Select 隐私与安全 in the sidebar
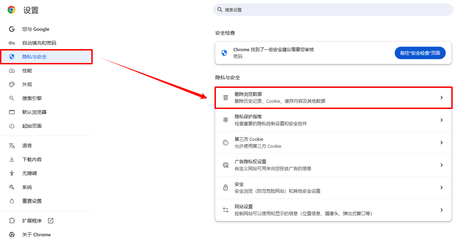Image resolution: width=469 pixels, height=246 pixels. click(46, 57)
